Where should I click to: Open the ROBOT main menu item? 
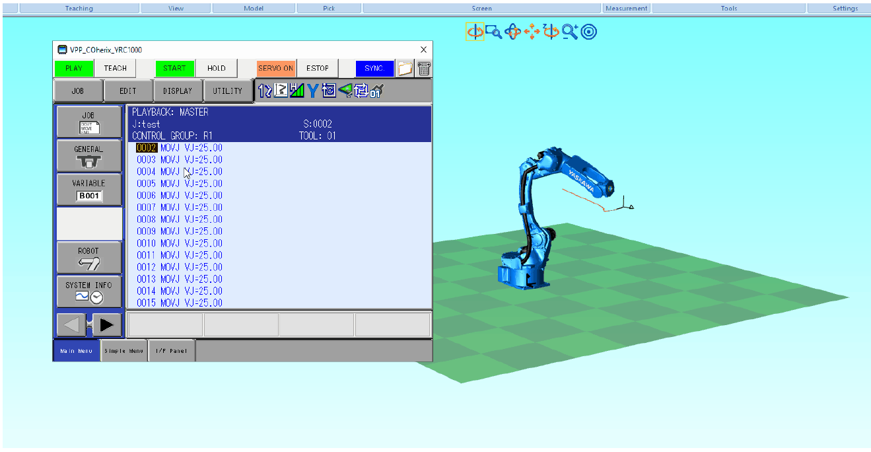[x=89, y=258]
